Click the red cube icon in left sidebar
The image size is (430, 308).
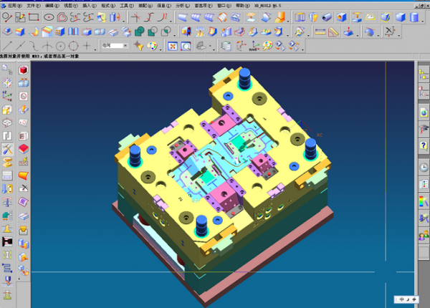point(24,70)
